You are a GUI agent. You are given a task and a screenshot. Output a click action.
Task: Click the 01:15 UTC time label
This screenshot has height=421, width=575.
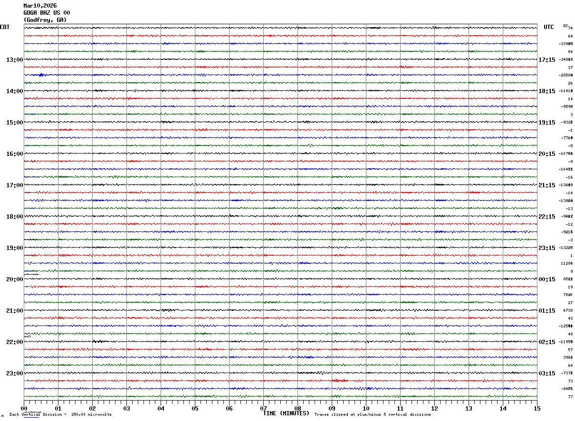tap(547, 311)
